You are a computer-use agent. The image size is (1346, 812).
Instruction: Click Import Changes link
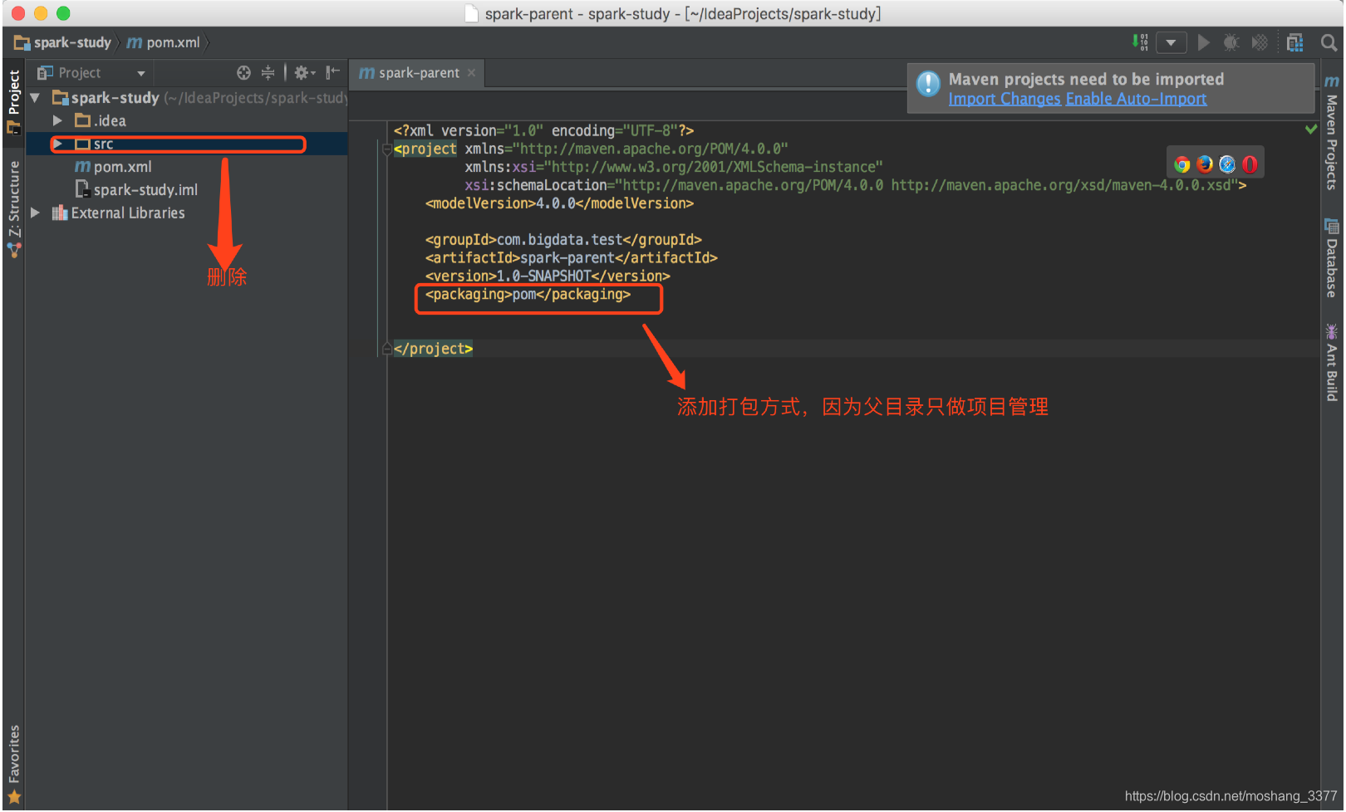coord(1005,99)
